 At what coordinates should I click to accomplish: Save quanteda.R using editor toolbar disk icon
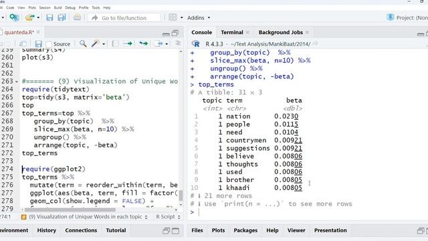[x=39, y=44]
